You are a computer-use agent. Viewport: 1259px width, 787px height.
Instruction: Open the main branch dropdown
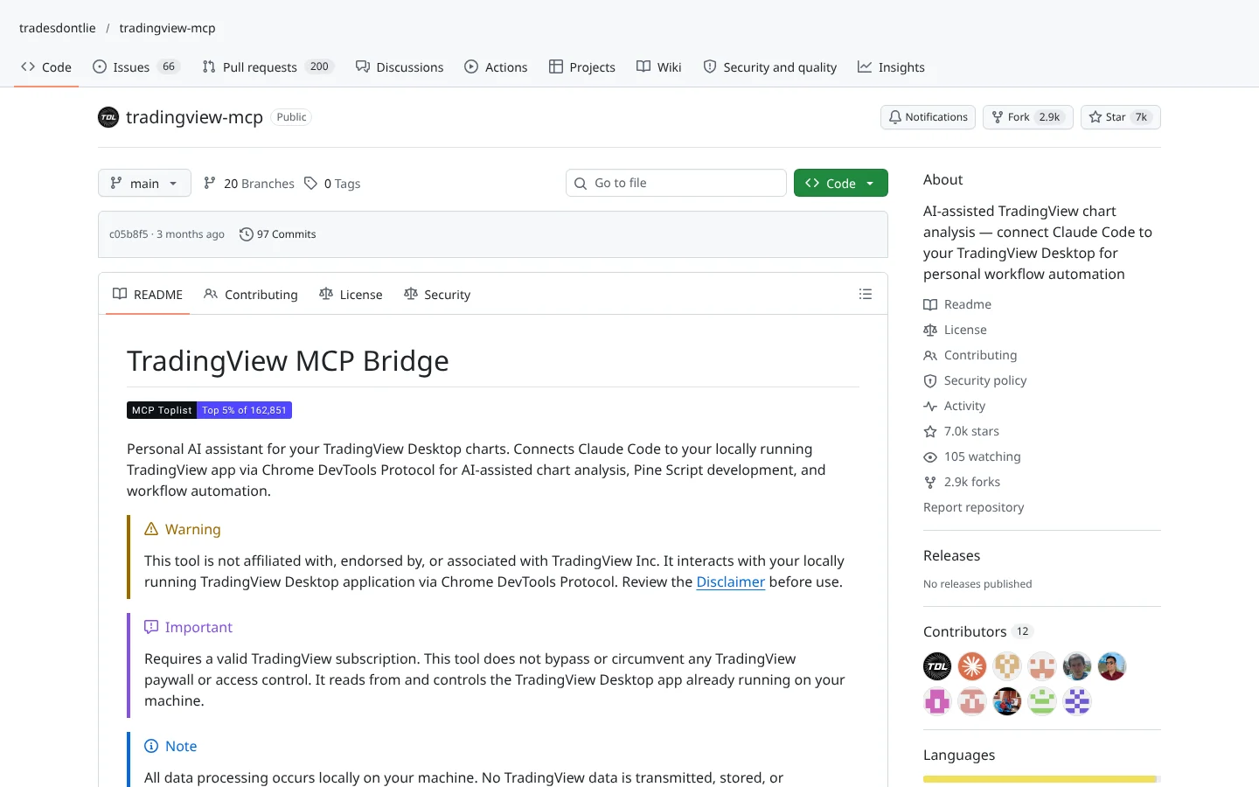pos(144,183)
